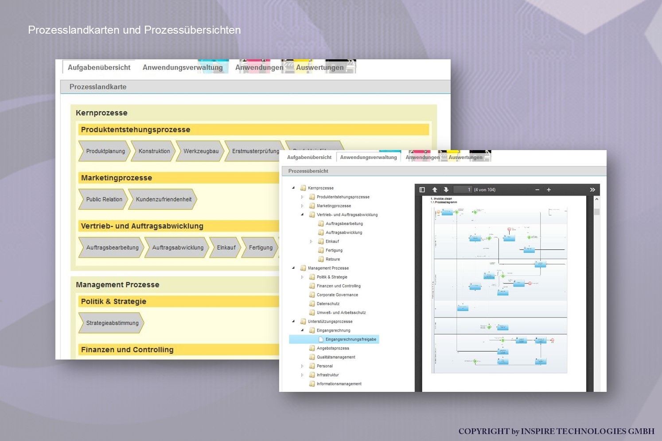Click the folder icon beside Qualitätsmanagement

tap(312, 357)
